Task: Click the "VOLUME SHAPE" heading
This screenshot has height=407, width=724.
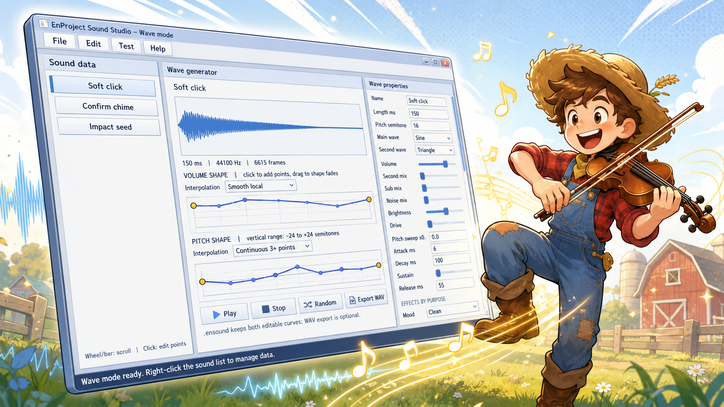Action: 206,175
